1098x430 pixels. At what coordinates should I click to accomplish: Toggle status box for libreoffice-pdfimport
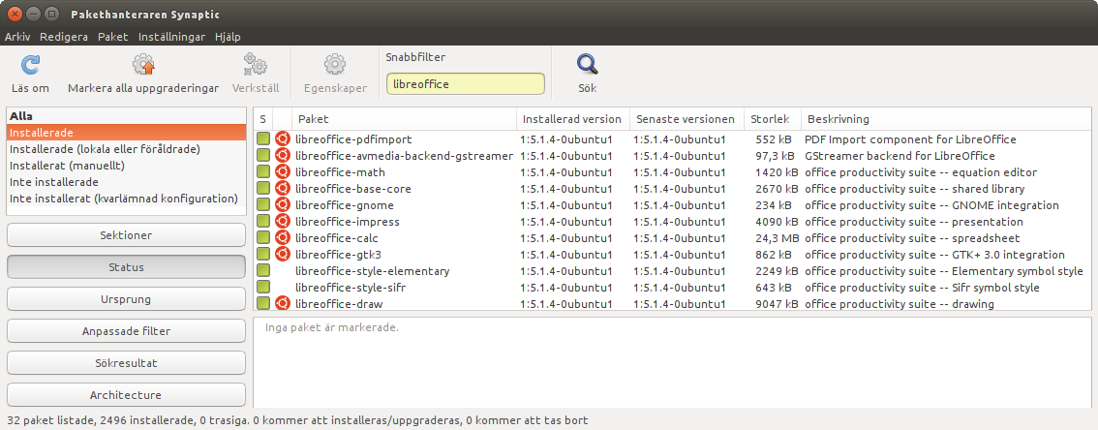[263, 139]
